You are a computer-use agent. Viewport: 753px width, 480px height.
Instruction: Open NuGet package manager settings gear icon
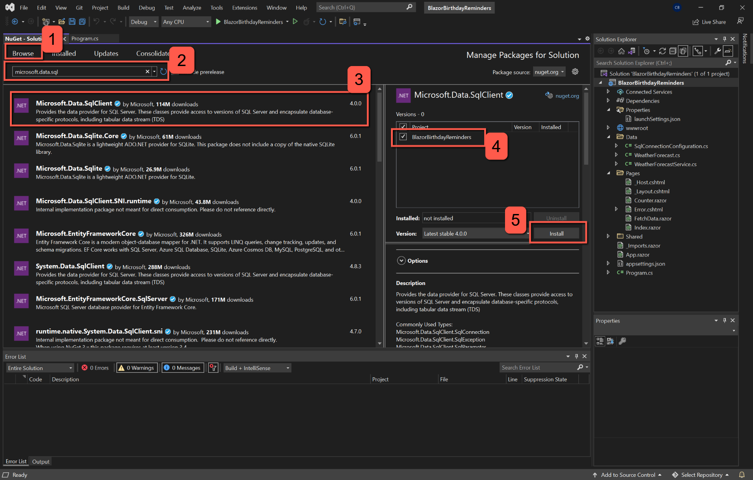tap(575, 71)
